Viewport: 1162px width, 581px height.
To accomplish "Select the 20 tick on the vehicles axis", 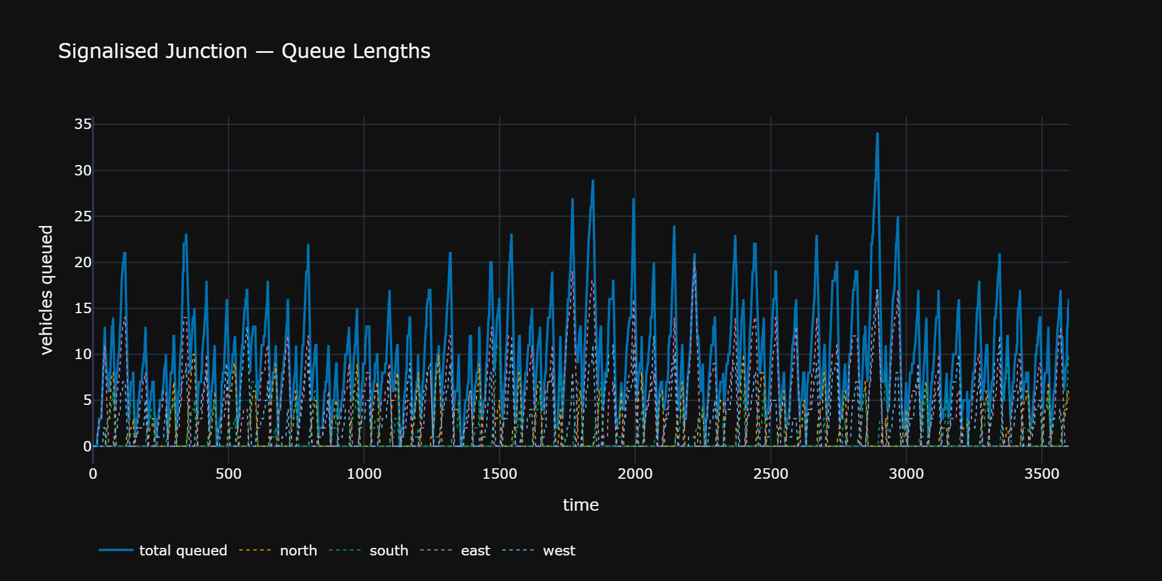I will [x=83, y=262].
